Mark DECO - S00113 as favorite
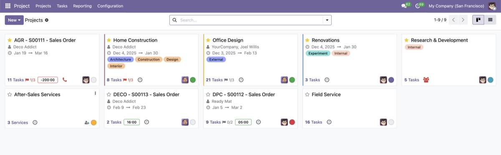Screen dimensions: 501x155 (109, 94)
